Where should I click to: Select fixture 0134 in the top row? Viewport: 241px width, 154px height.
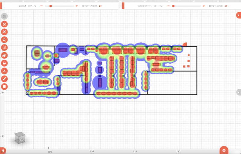click(x=117, y=52)
